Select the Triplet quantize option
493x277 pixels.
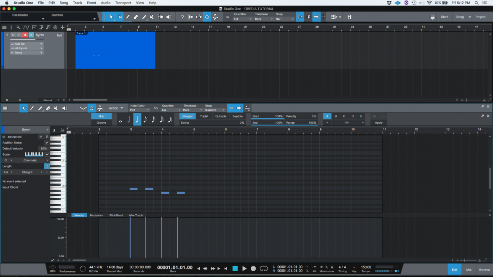[204, 117]
